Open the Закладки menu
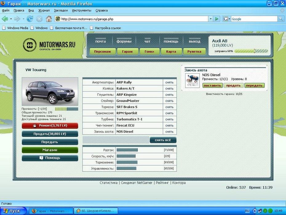 tap(61, 10)
